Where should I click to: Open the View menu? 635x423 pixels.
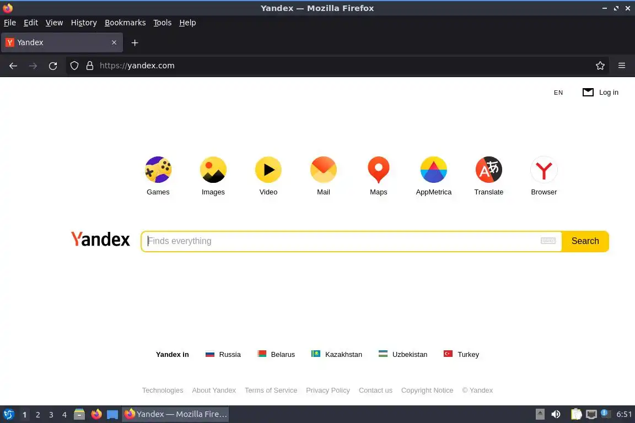point(54,23)
